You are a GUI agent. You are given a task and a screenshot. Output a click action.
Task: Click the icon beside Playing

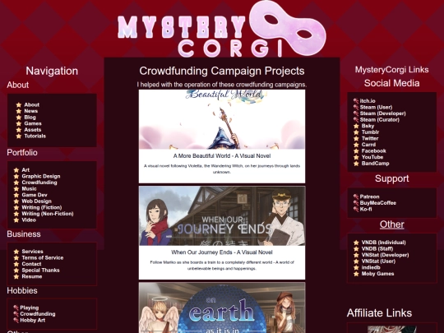[x=16, y=308]
